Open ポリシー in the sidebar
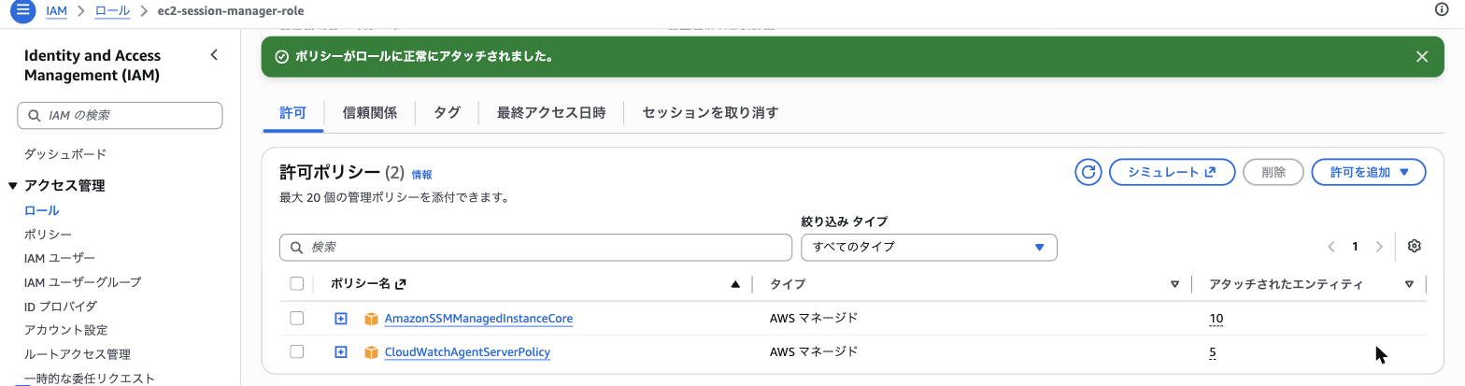Image resolution: width=1465 pixels, height=386 pixels. 48,234
